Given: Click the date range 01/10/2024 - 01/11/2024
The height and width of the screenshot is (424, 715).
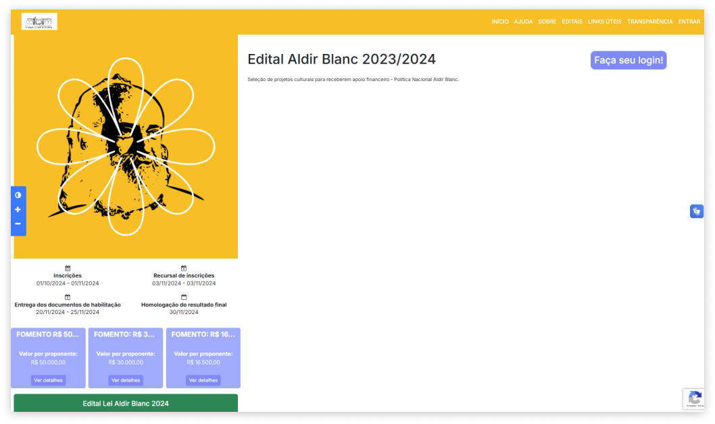Looking at the screenshot, I should tap(68, 284).
